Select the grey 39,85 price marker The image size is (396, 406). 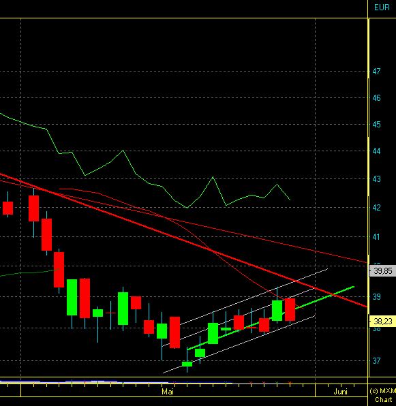(382, 271)
